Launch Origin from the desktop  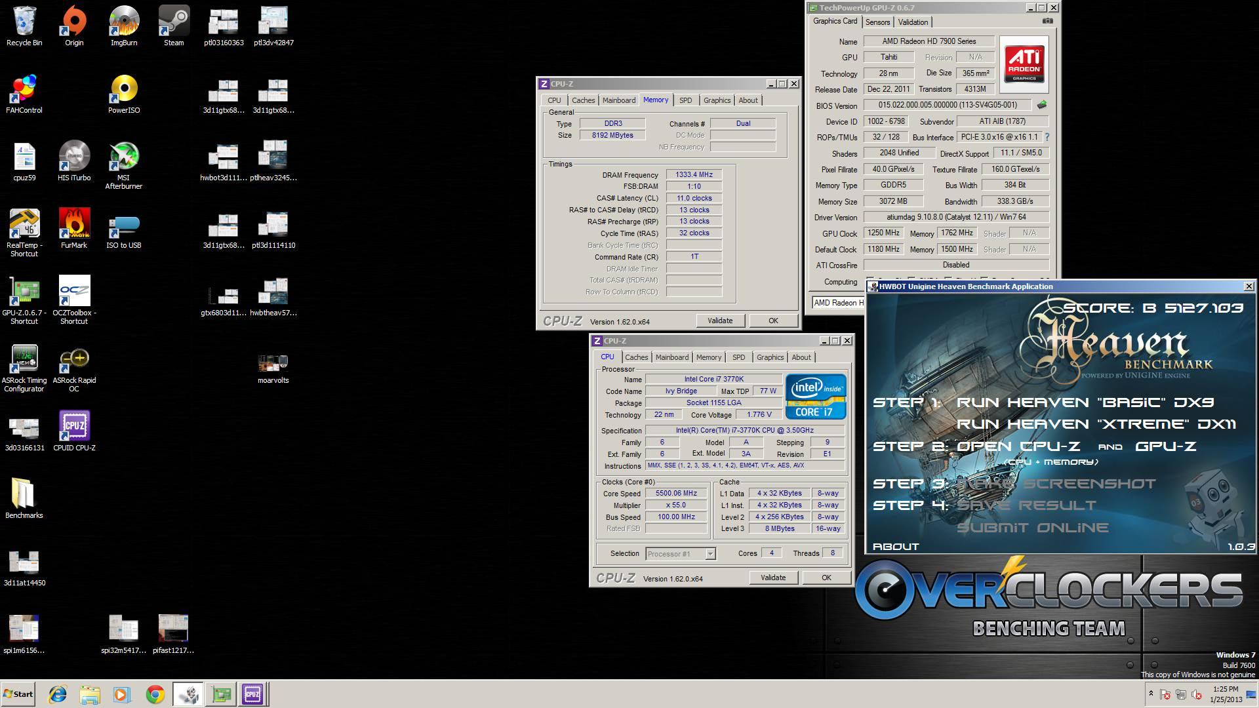pyautogui.click(x=74, y=26)
